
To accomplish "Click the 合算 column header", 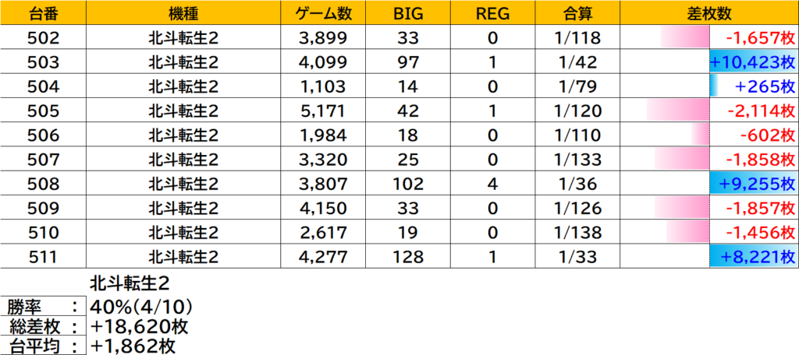I will point(578,13).
